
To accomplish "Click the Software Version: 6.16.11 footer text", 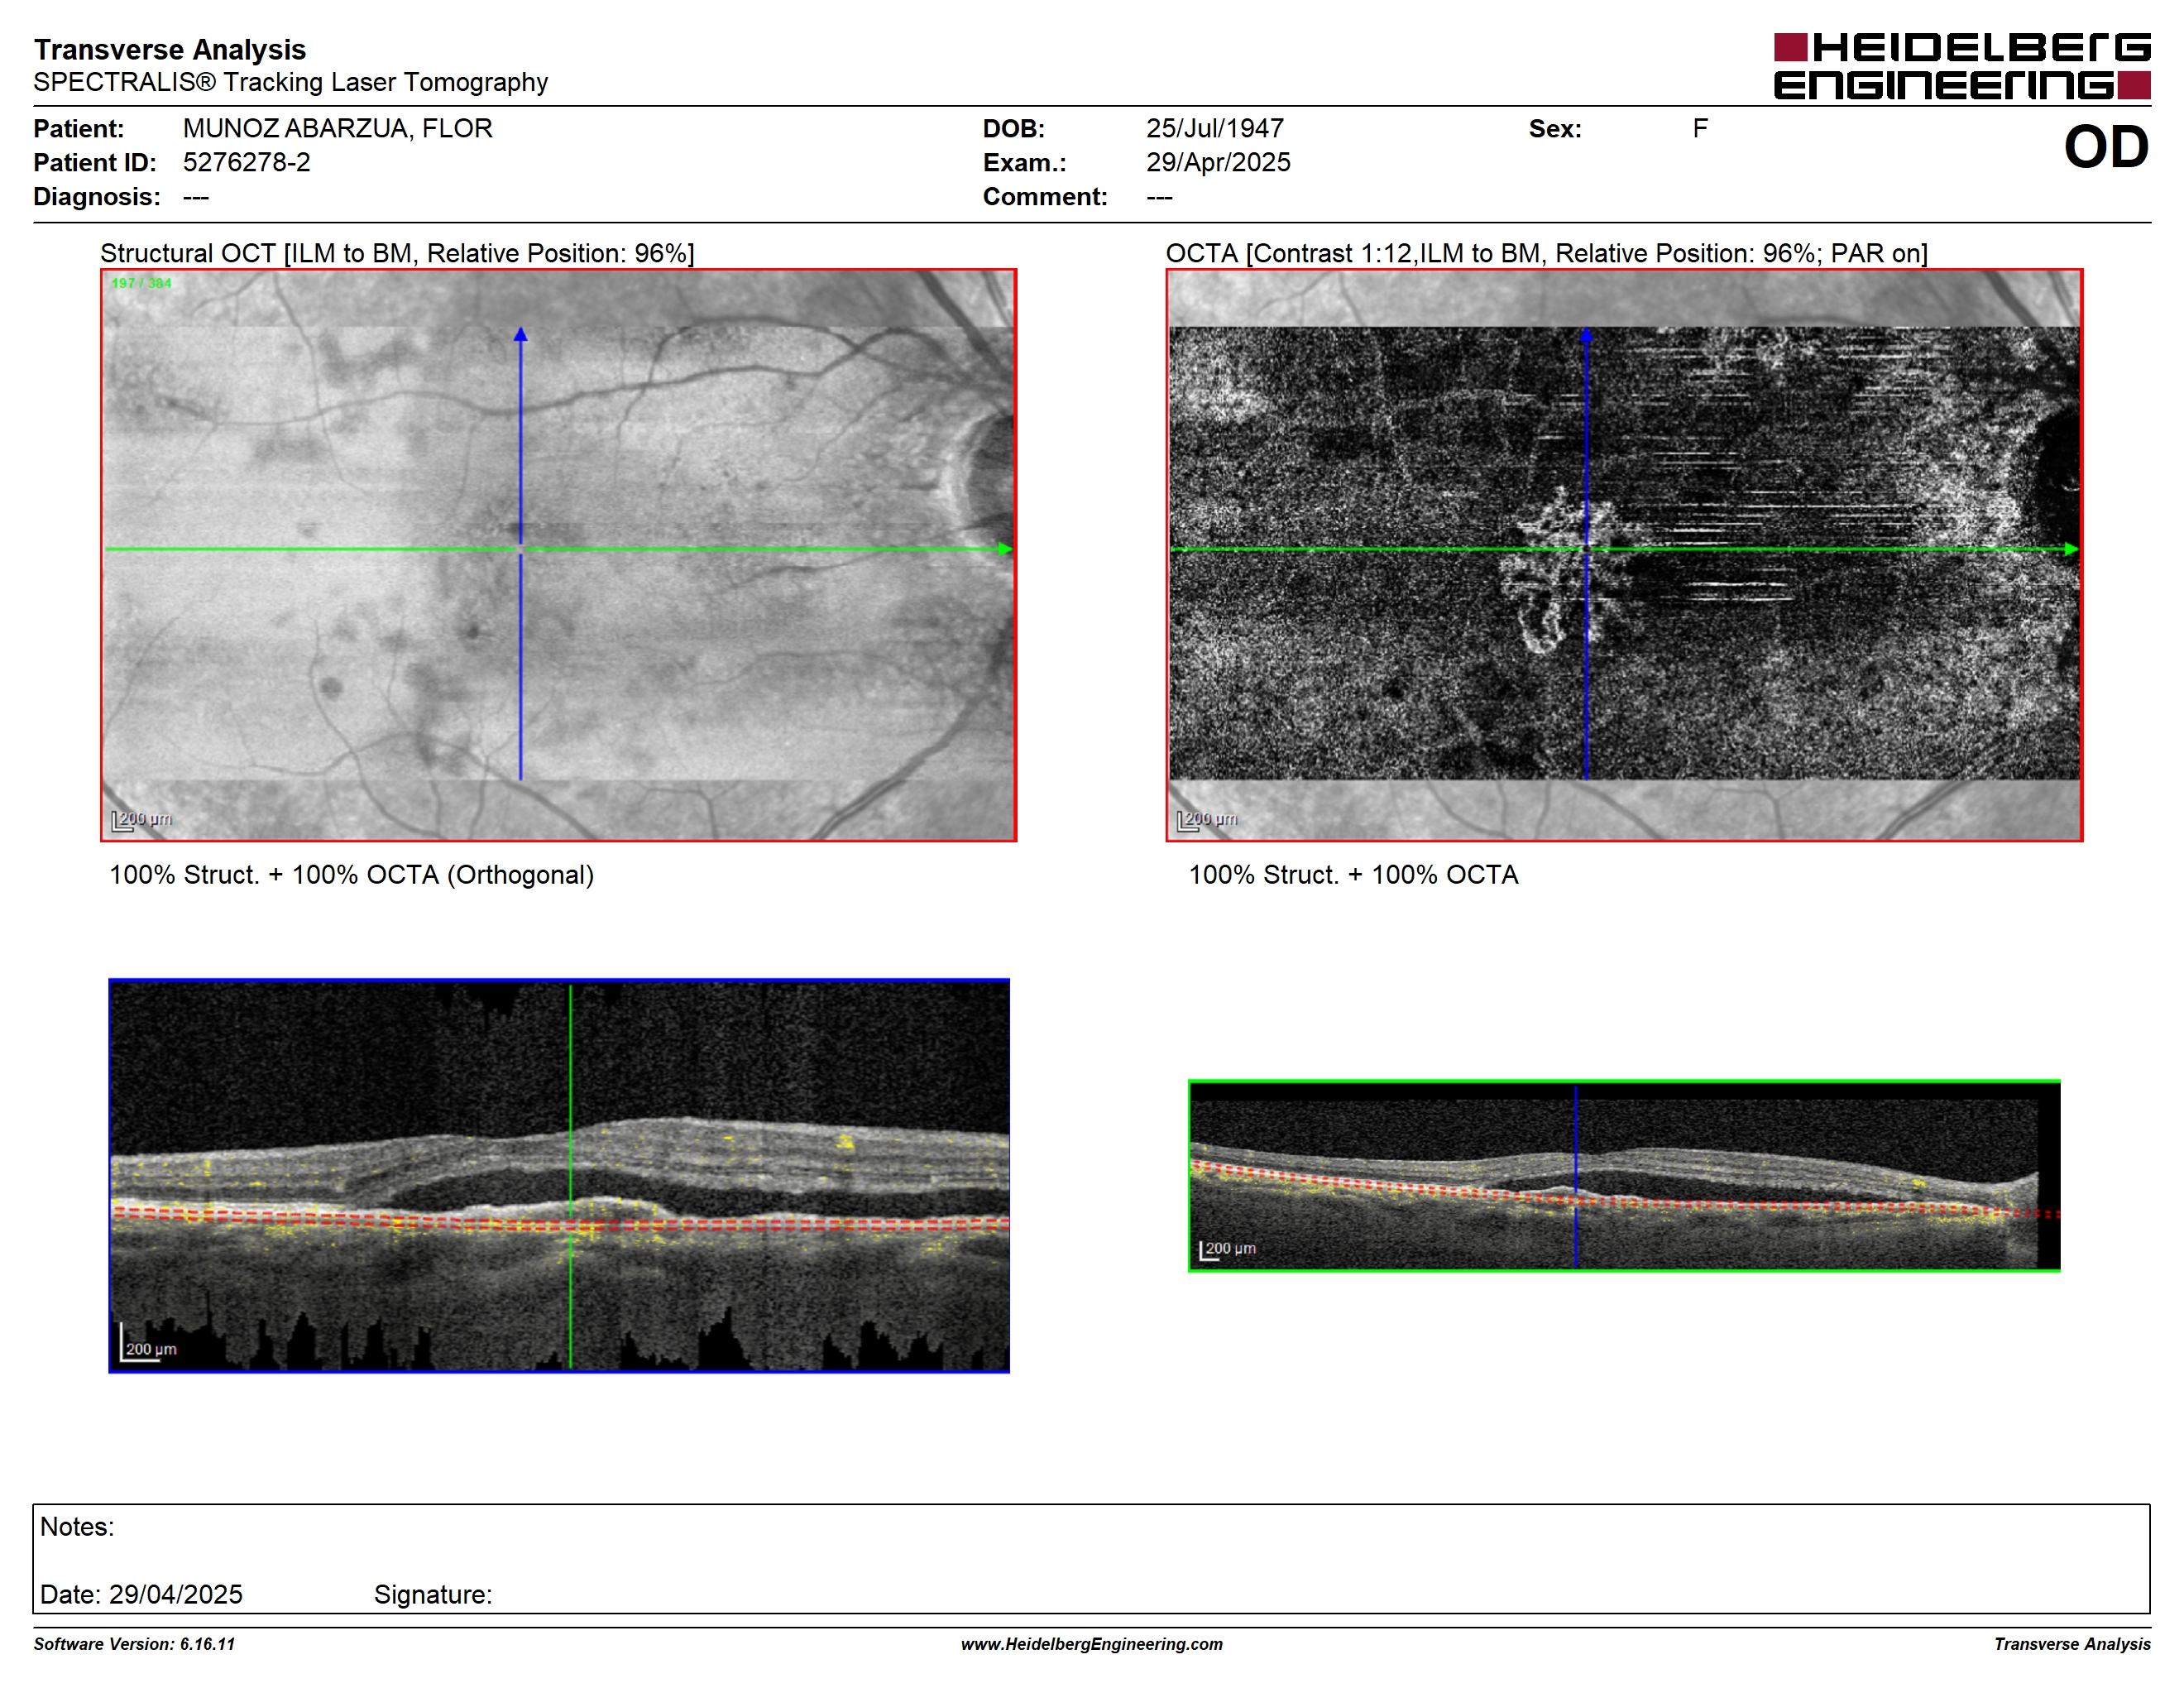I will click(134, 1644).
